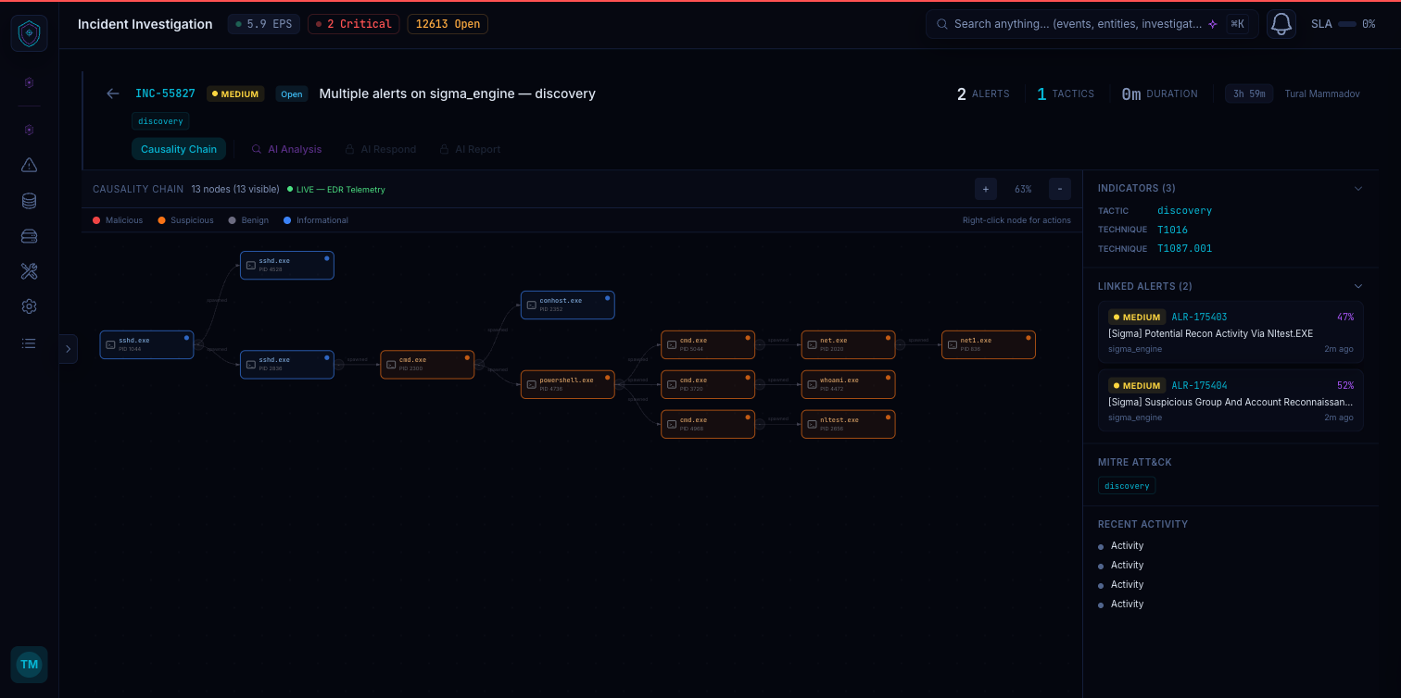Open linked alert ALR-175403
Screen dimensions: 1401x698
coord(1231,331)
